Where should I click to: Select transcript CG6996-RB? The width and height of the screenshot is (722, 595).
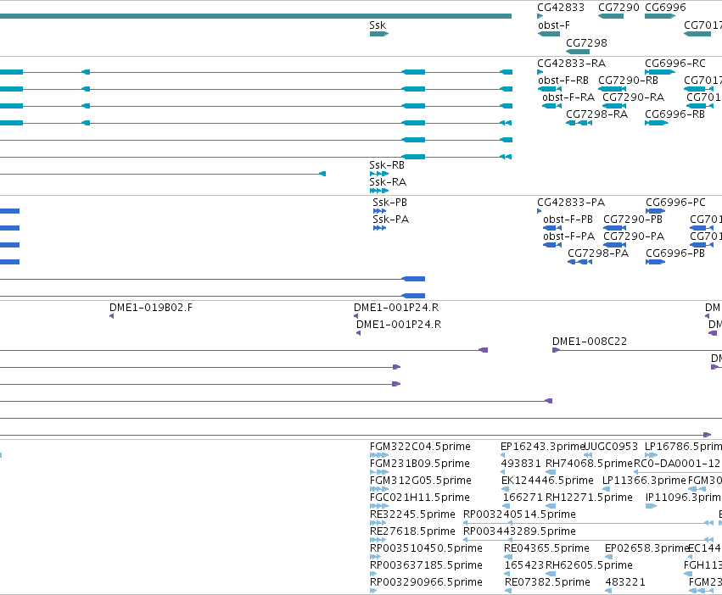[x=674, y=114]
